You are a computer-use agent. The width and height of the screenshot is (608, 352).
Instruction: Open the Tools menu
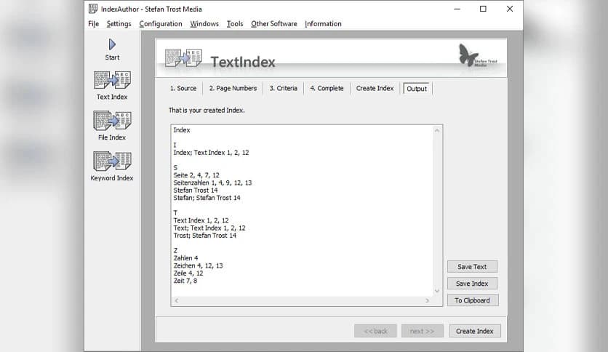pyautogui.click(x=235, y=24)
